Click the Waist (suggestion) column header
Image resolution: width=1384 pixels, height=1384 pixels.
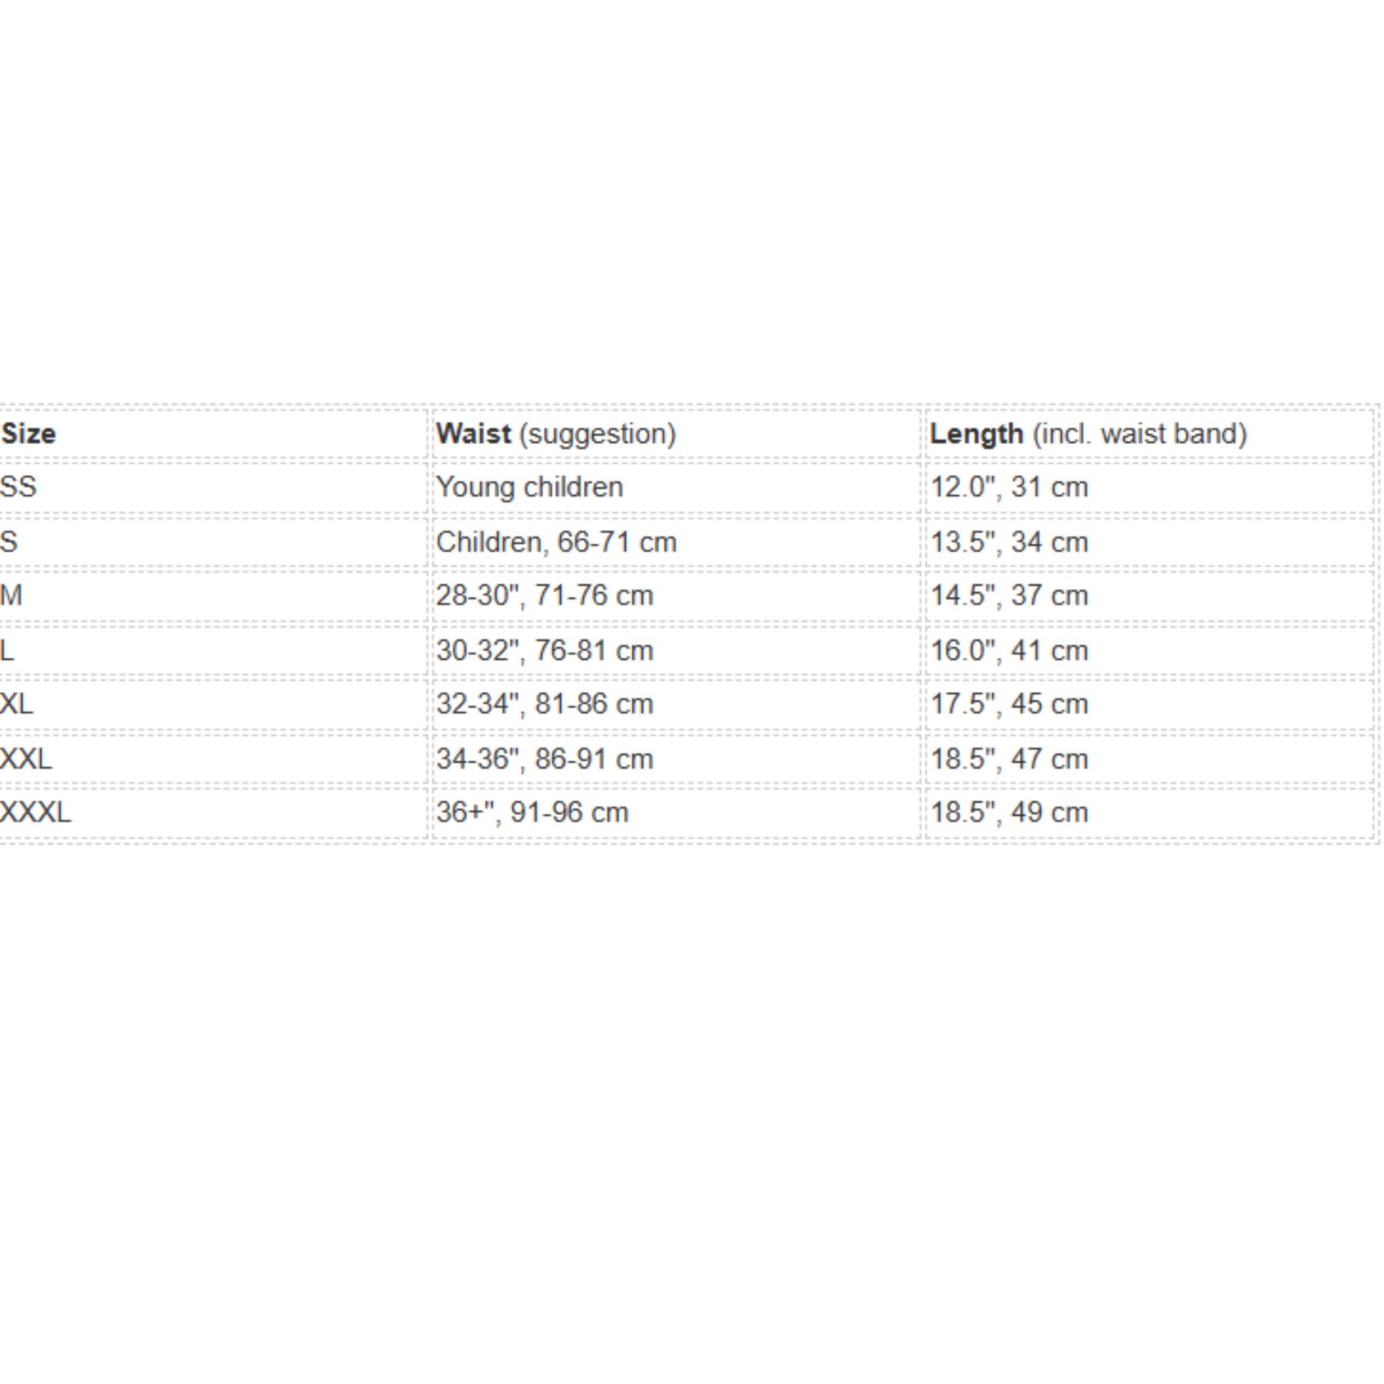pyautogui.click(x=556, y=434)
